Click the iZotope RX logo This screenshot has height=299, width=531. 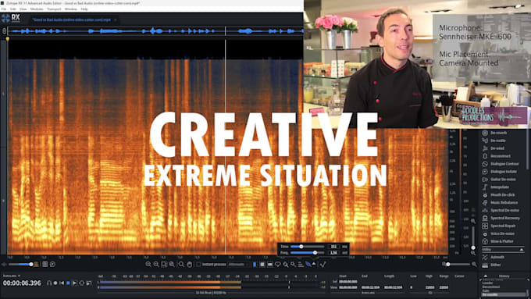(x=10, y=18)
